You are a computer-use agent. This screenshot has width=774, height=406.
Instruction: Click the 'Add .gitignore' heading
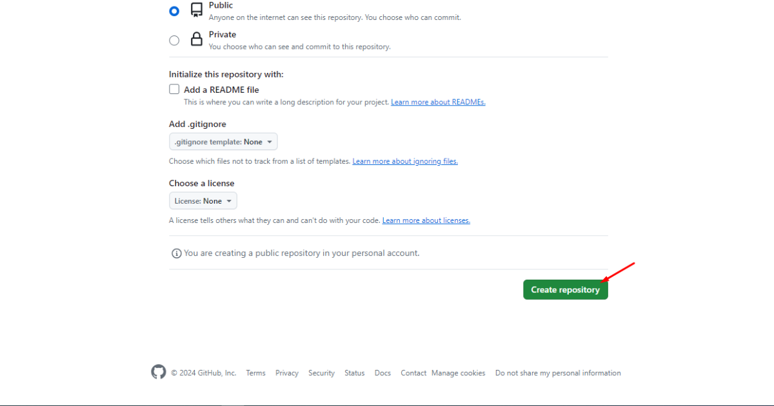pos(197,124)
